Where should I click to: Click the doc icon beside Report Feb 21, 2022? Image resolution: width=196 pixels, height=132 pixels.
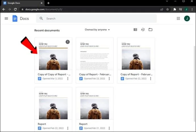tap(81, 128)
